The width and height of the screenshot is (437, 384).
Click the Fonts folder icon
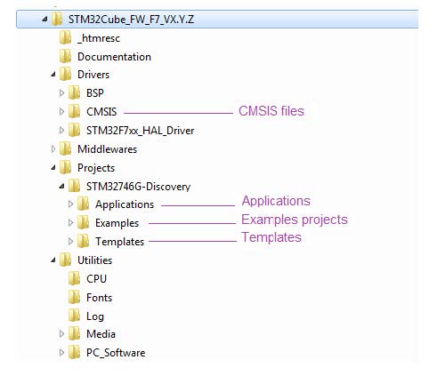[74, 298]
